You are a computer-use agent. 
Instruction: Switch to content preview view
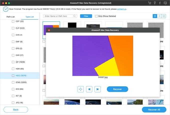164,16
